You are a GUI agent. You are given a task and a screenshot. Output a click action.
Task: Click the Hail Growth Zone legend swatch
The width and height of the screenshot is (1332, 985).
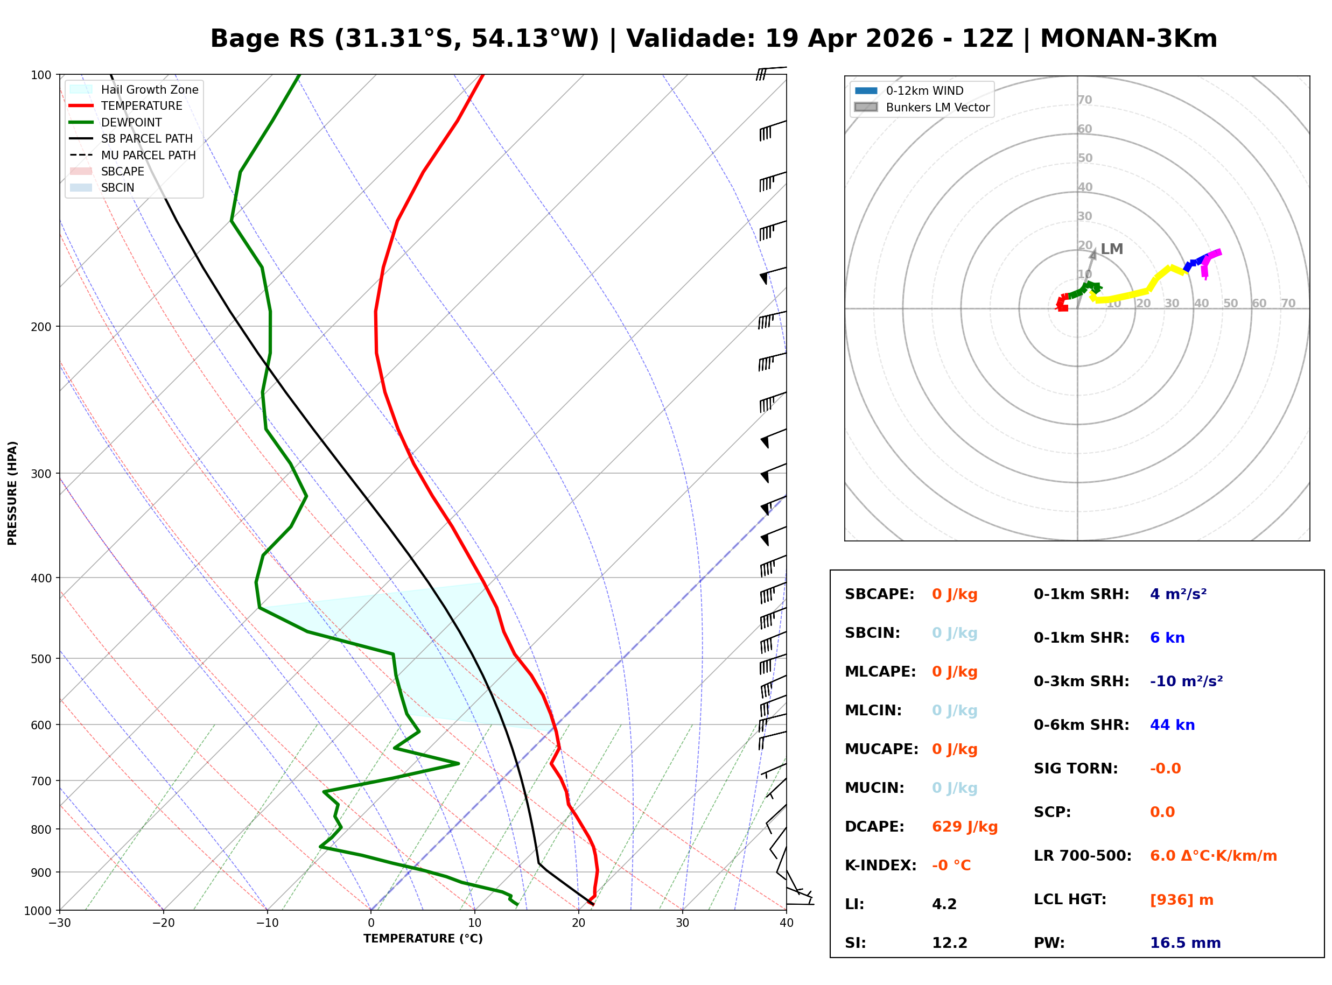coord(81,89)
